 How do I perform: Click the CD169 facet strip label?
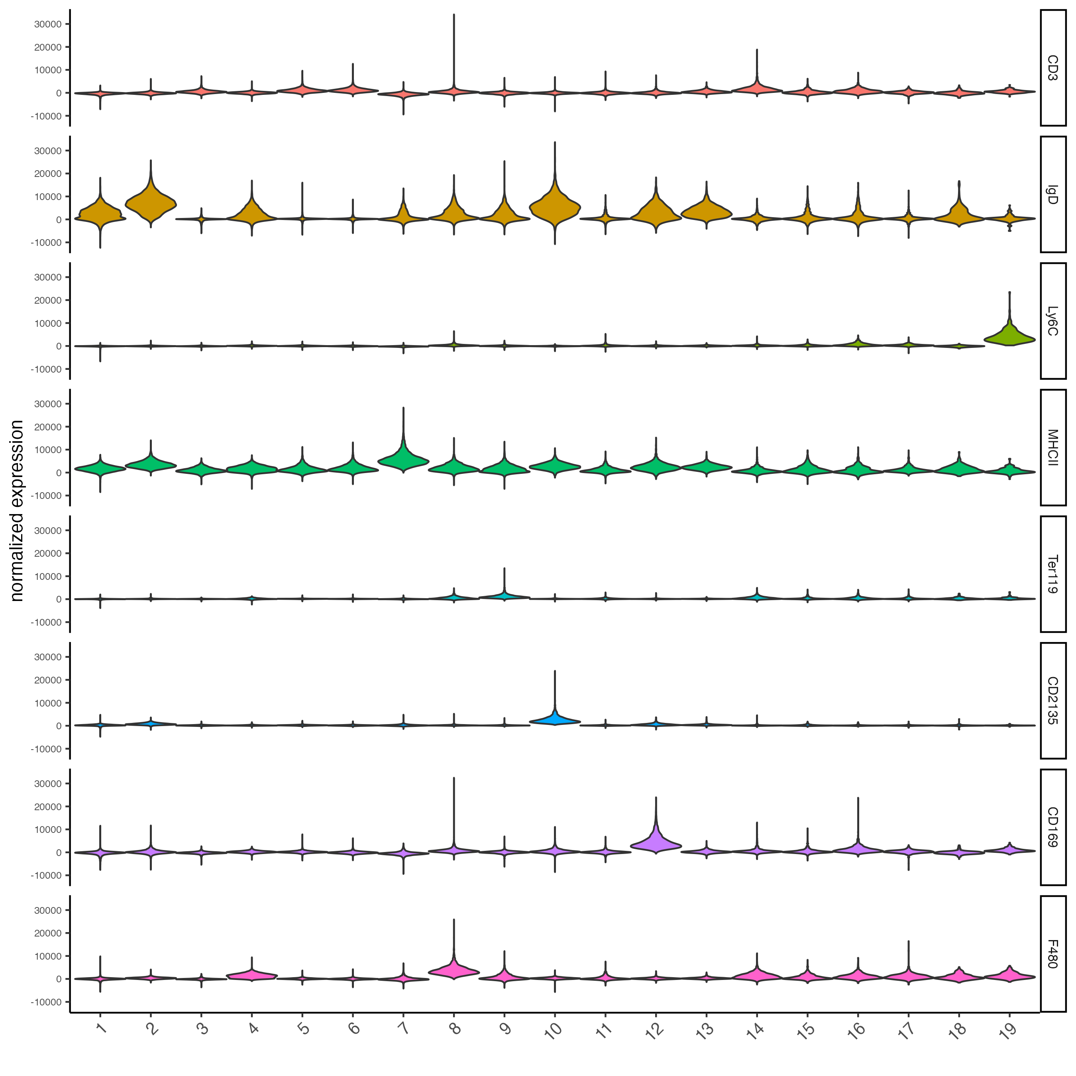(x=1052, y=827)
